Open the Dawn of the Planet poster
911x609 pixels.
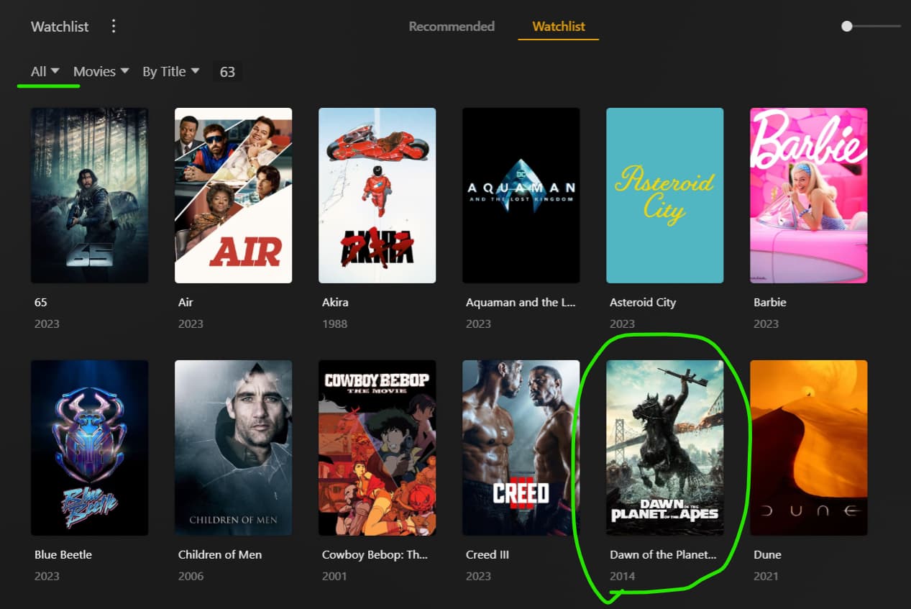pos(665,448)
